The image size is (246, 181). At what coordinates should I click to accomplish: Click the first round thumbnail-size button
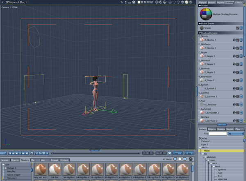click(x=175, y=159)
